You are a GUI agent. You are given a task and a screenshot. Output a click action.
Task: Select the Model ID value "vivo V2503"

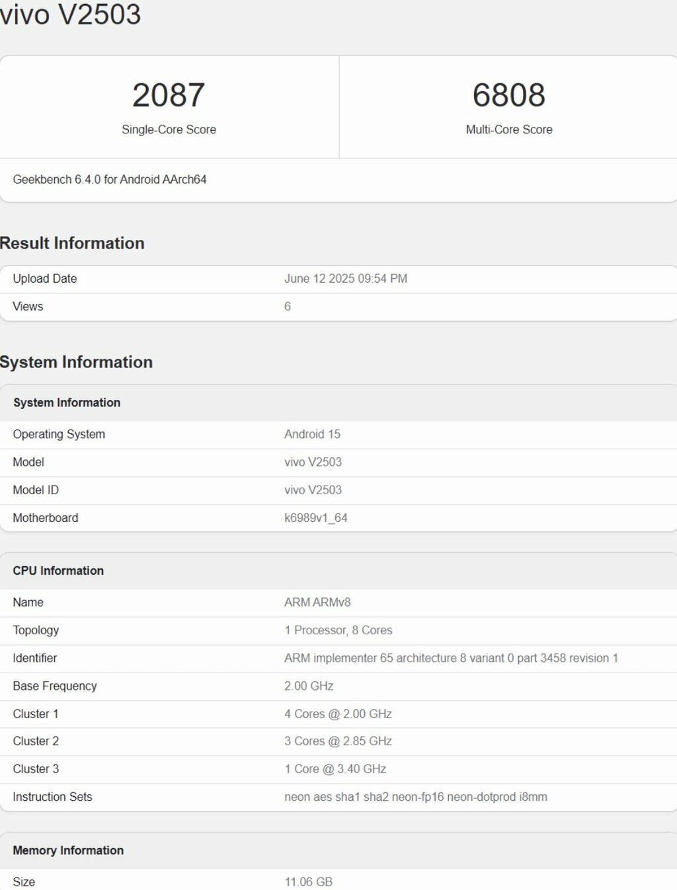point(313,490)
